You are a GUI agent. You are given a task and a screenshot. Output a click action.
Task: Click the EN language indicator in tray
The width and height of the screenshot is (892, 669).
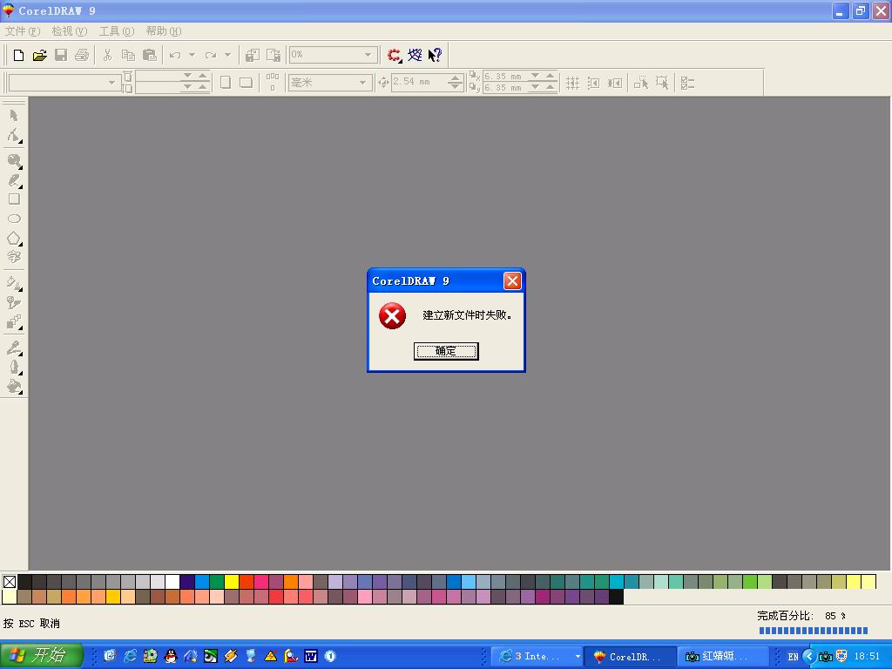[x=793, y=657]
